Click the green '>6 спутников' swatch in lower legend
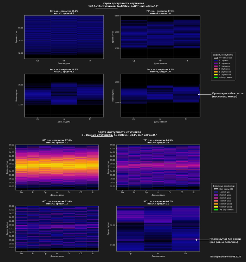Image resolution: width=246 pixels, height=262 pixels. tap(216, 210)
